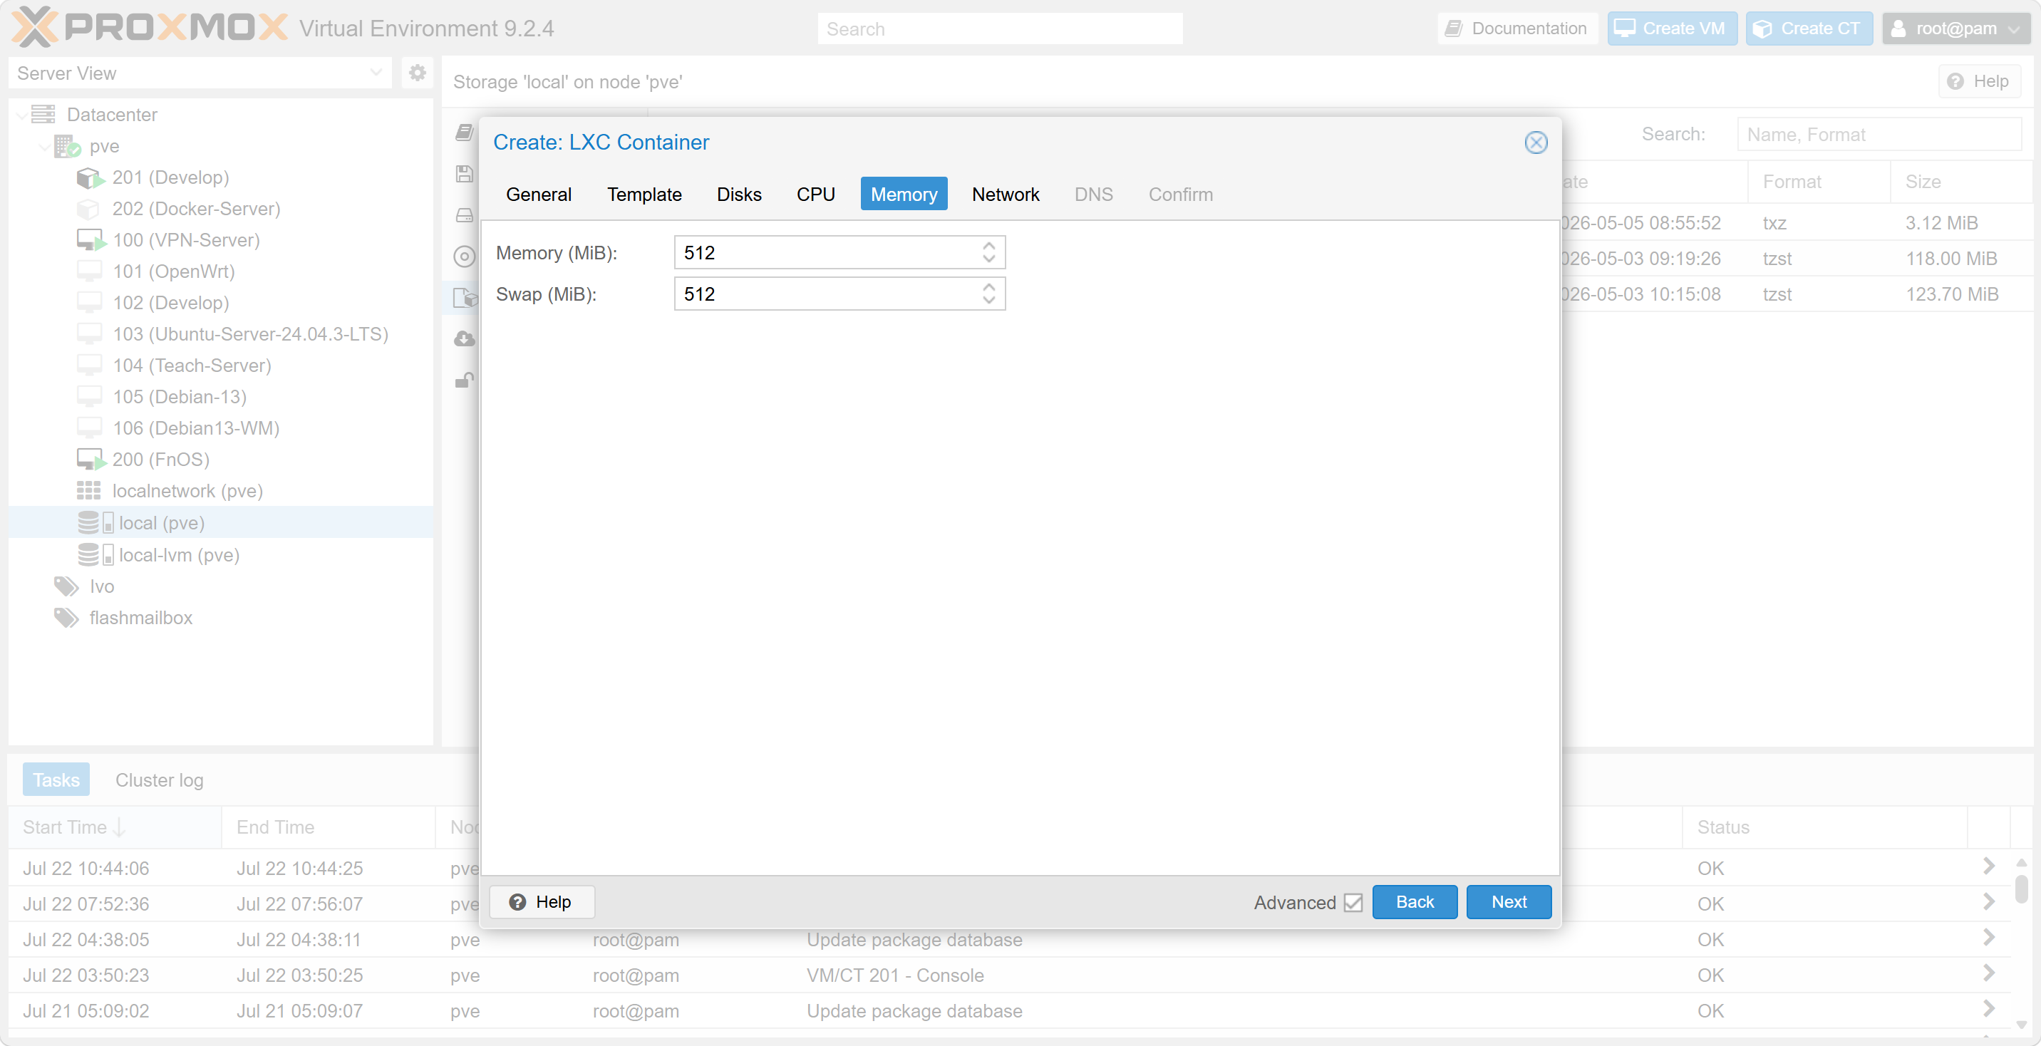Sort by Size column header

point(1962,182)
